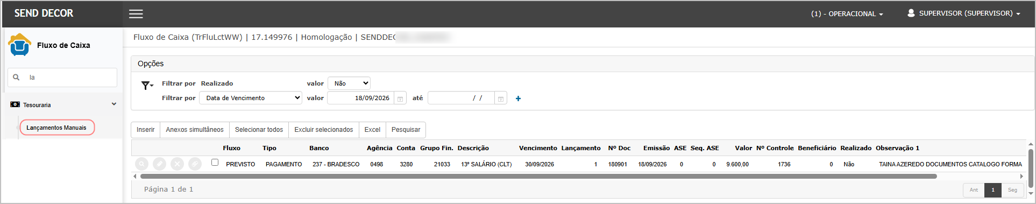Sort by the Vencimento column header
This screenshot has width=1036, height=204.
538,148
